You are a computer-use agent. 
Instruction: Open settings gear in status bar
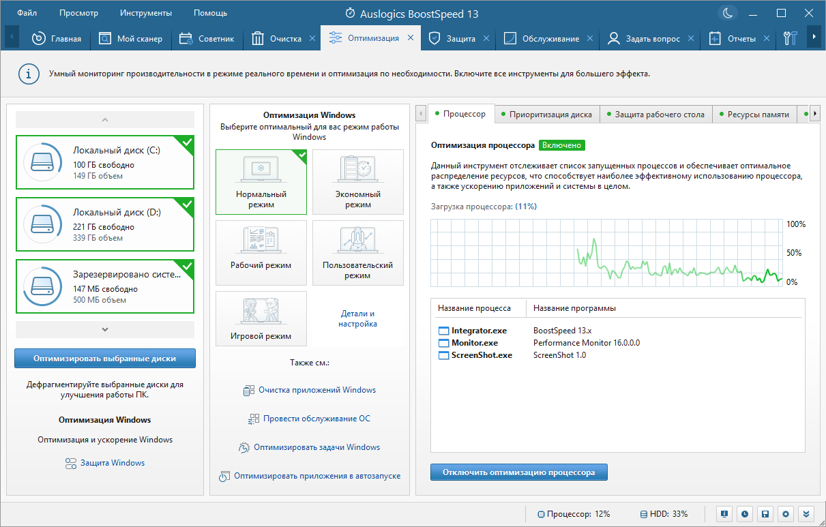point(786,514)
